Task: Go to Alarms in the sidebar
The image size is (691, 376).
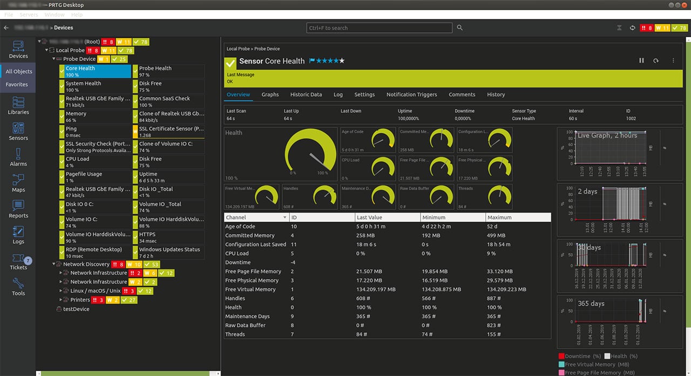Action: (18, 157)
